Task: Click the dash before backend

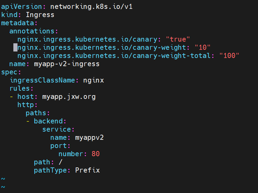Action: click(x=28, y=121)
